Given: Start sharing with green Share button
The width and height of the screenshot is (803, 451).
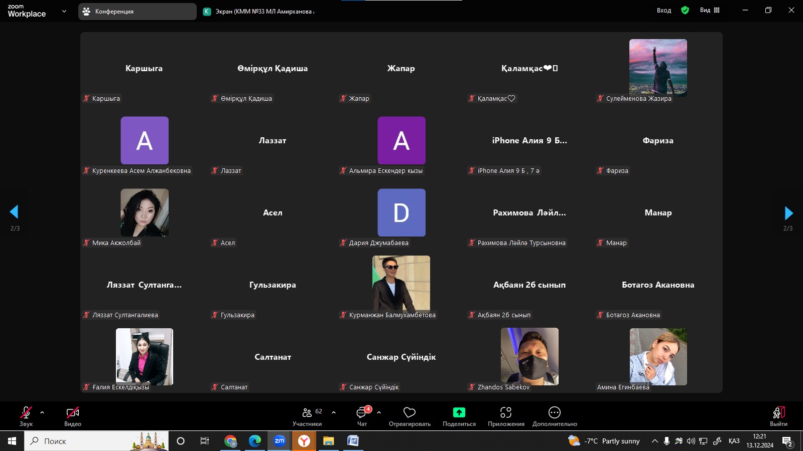Looking at the screenshot, I should 459,412.
